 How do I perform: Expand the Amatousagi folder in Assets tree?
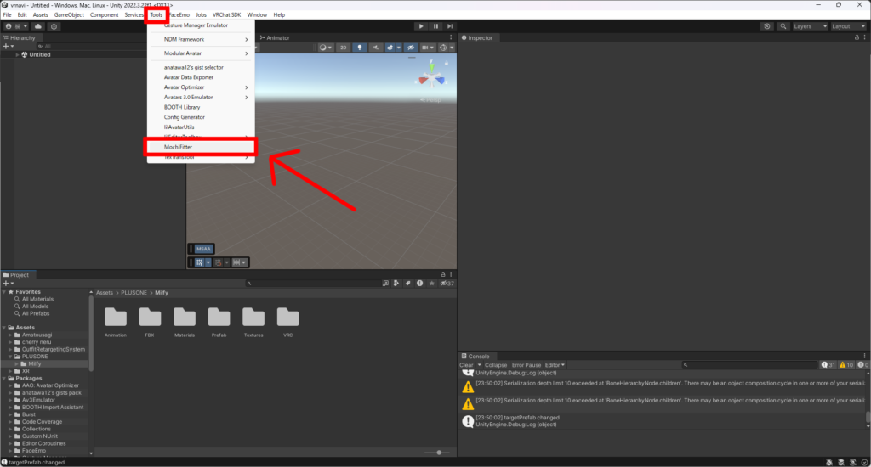click(x=10, y=335)
